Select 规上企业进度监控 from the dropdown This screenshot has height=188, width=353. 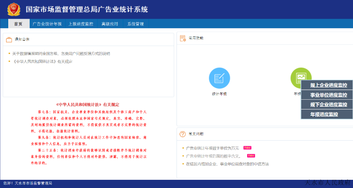[x=328, y=85]
